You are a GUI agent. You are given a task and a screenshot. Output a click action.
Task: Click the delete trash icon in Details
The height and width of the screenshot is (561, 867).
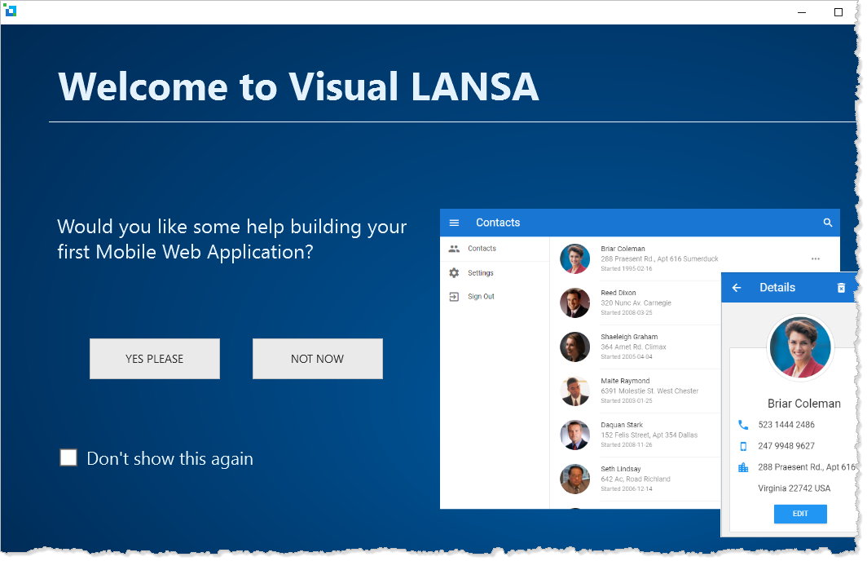coord(841,288)
